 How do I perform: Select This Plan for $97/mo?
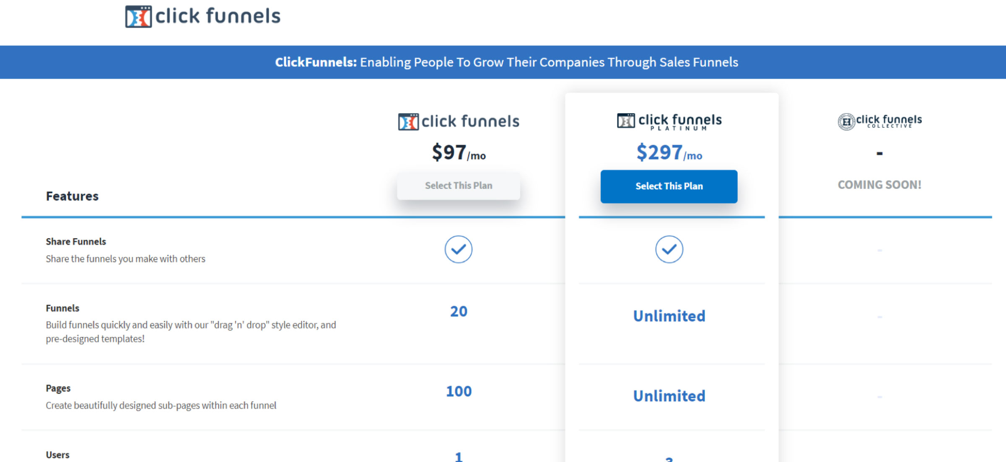coord(459,186)
